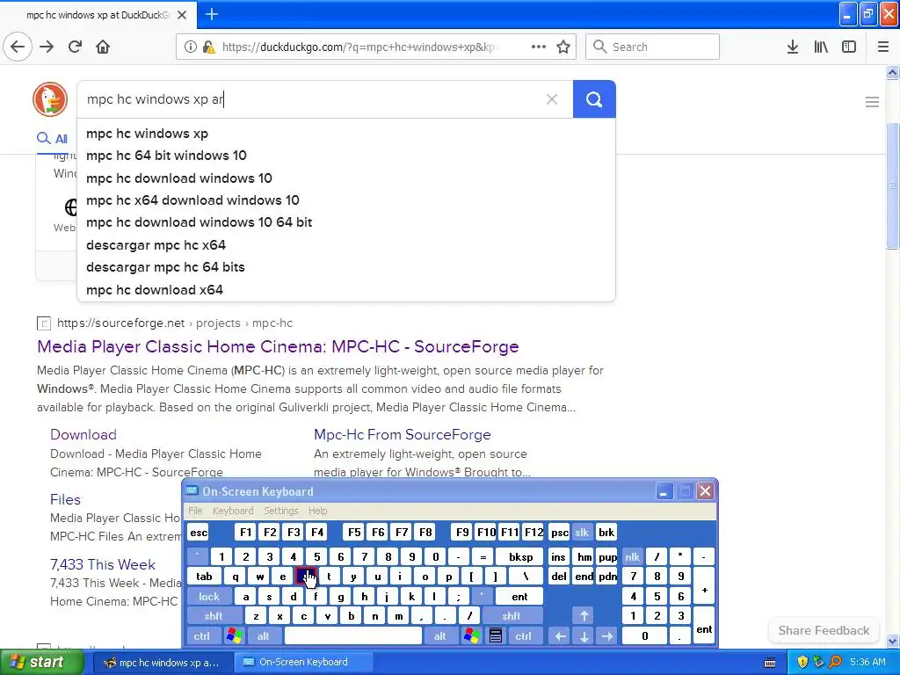Click the padlock warning icon
Screen dimensions: 900x675
pos(209,47)
